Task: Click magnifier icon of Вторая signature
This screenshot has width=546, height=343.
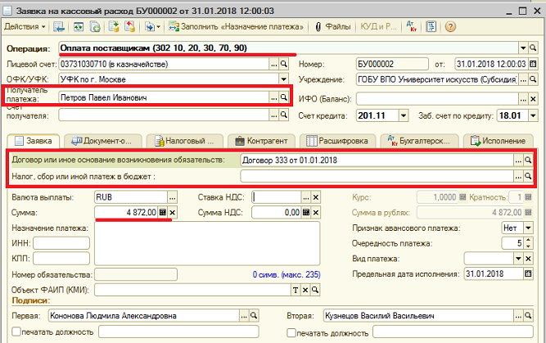Action: [528, 316]
